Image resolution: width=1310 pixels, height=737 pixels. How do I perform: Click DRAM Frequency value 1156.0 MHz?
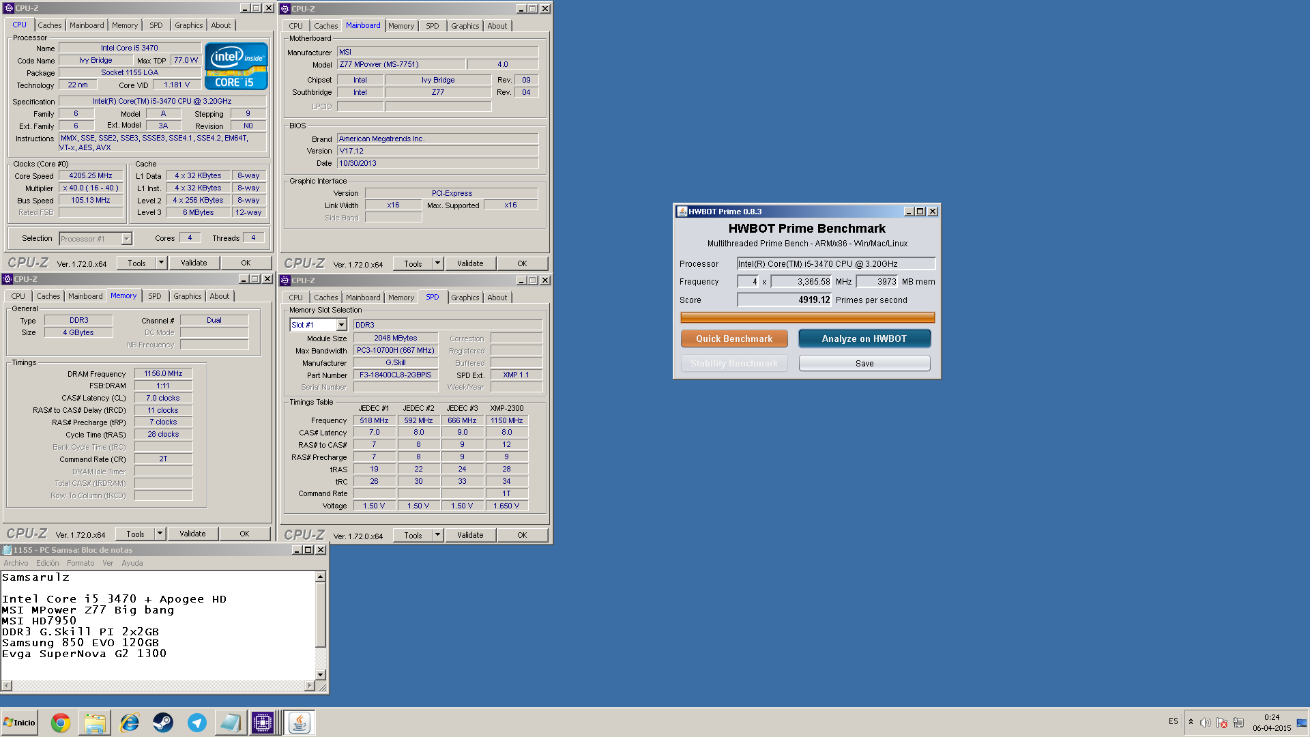(x=163, y=373)
